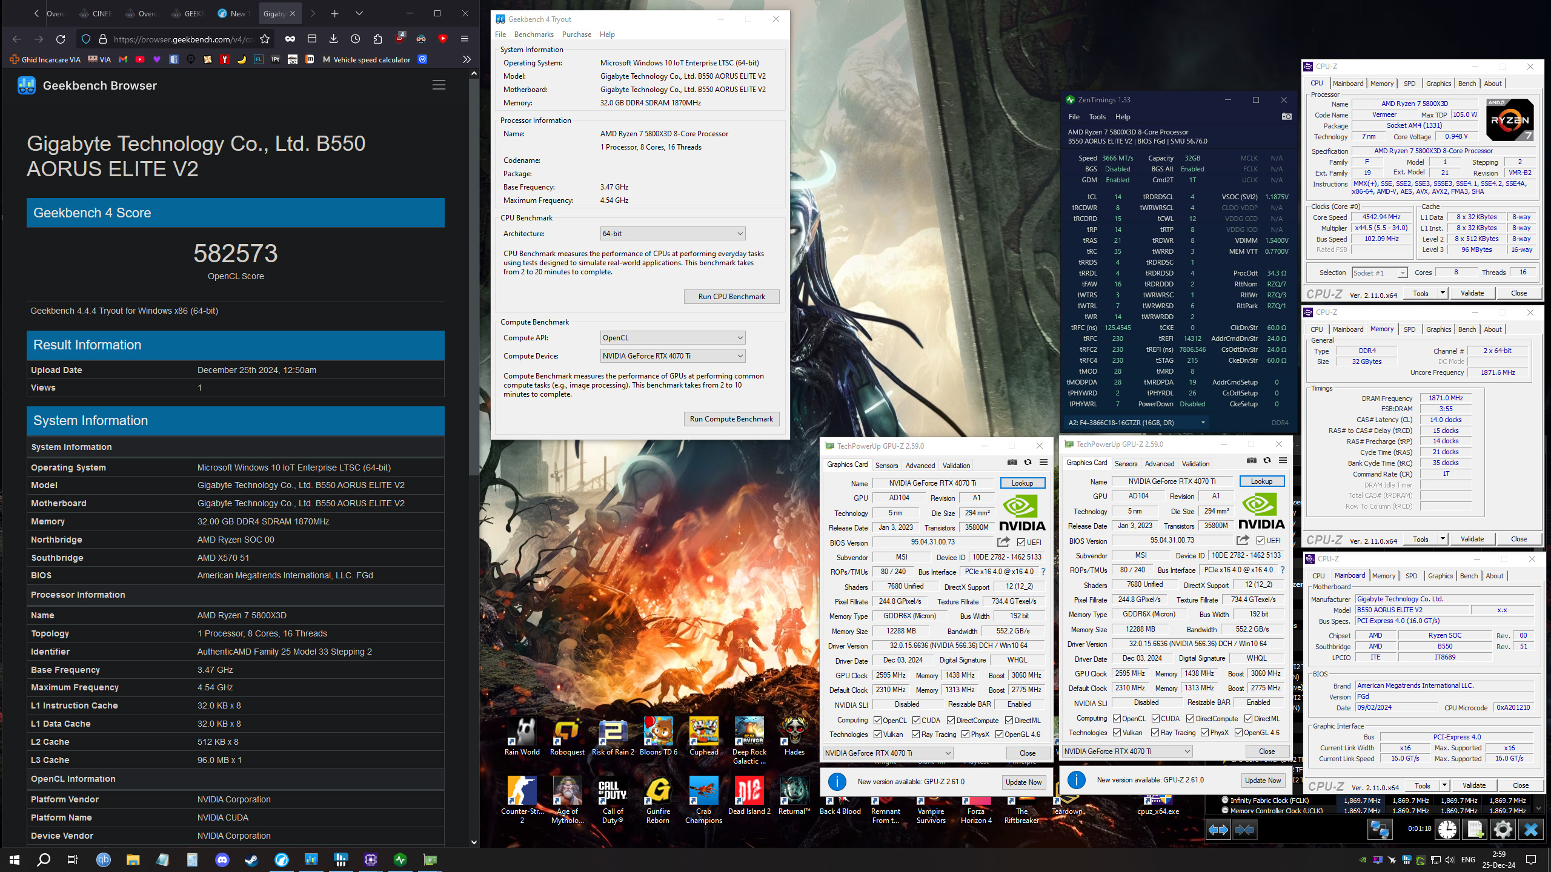Export BIOS in the left GPU-Z window
The image size is (1551, 872).
tap(1004, 542)
